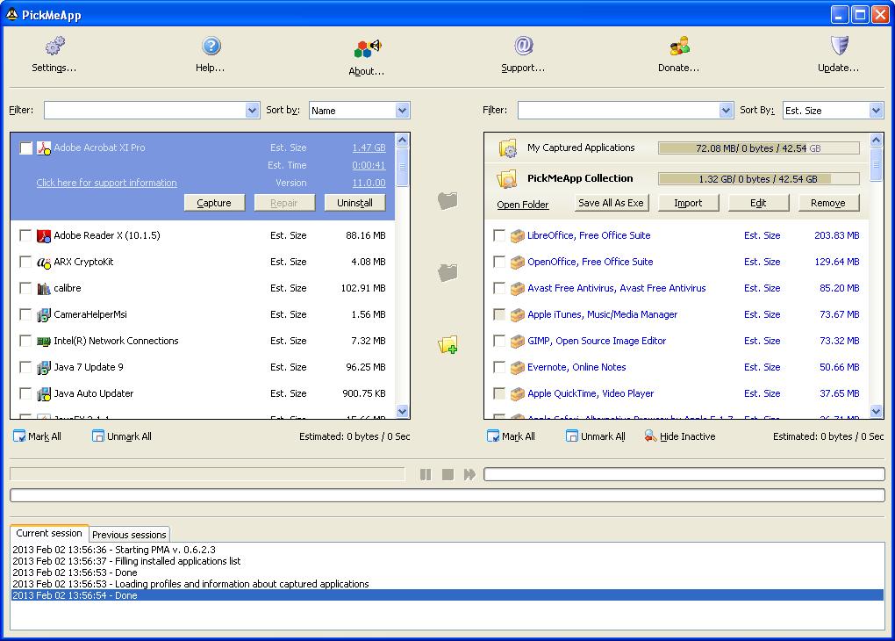Select the Current session tab
The width and height of the screenshot is (895, 641).
(x=49, y=533)
